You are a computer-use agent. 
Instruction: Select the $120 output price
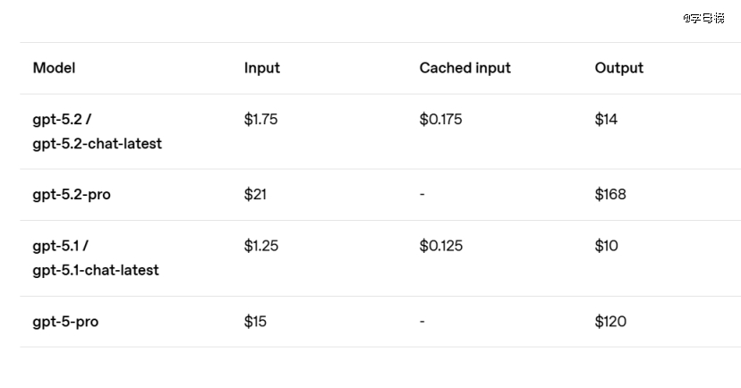(610, 321)
